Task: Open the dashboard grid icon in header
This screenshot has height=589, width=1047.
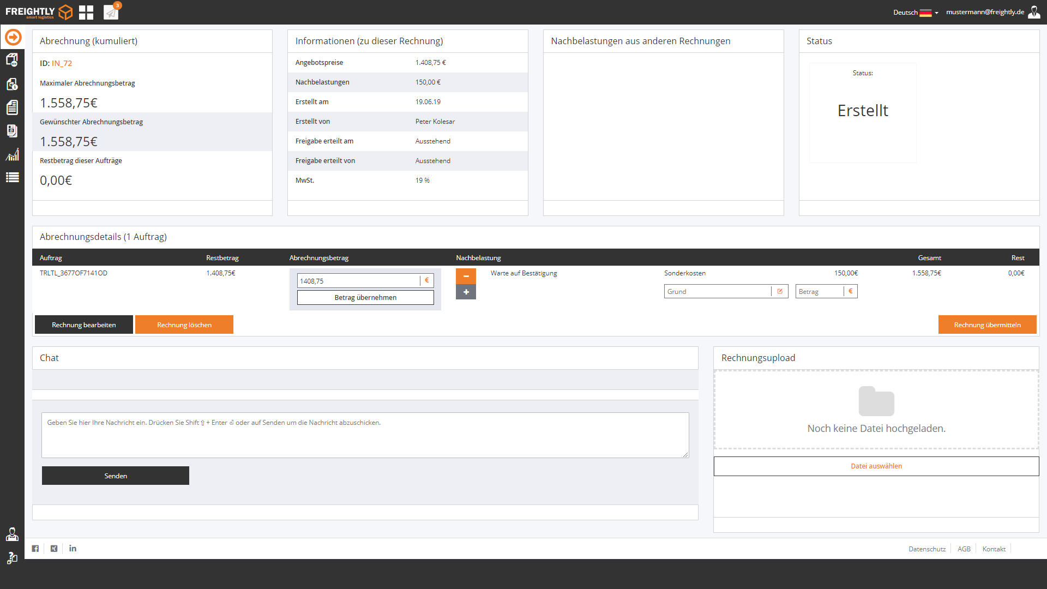Action: coord(86,12)
